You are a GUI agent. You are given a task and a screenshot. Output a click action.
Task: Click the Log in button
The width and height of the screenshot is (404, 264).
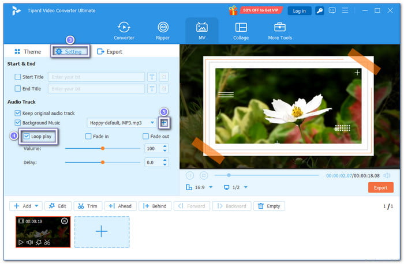[x=299, y=11]
